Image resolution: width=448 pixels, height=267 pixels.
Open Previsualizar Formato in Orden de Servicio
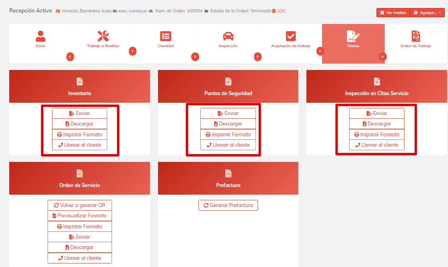pos(80,216)
